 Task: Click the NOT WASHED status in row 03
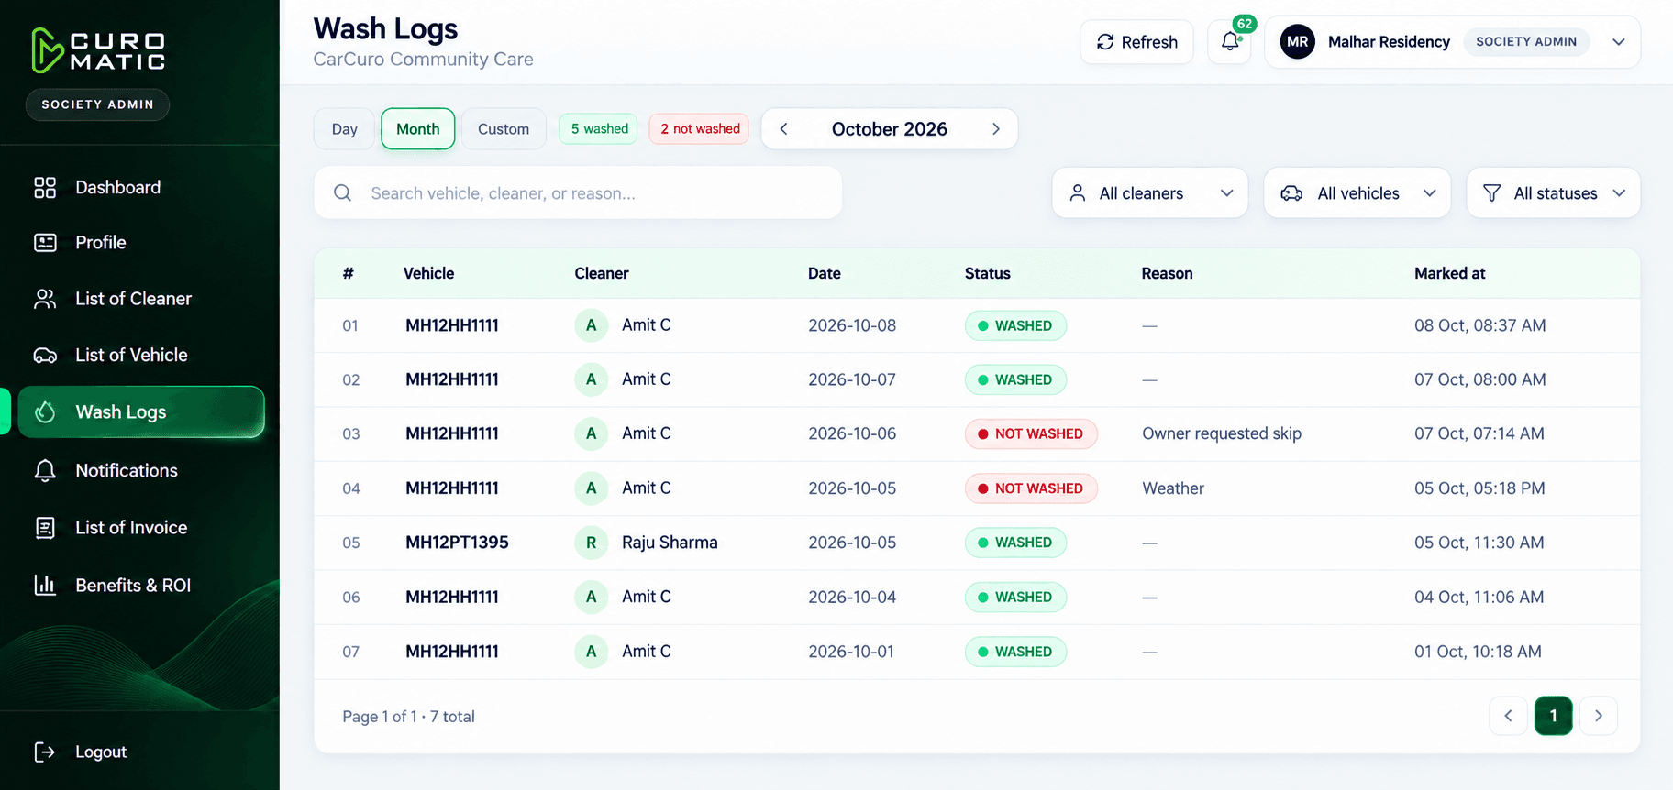tap(1031, 434)
